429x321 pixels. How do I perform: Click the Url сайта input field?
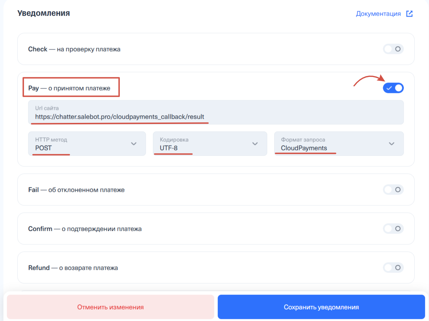pyautogui.click(x=216, y=112)
